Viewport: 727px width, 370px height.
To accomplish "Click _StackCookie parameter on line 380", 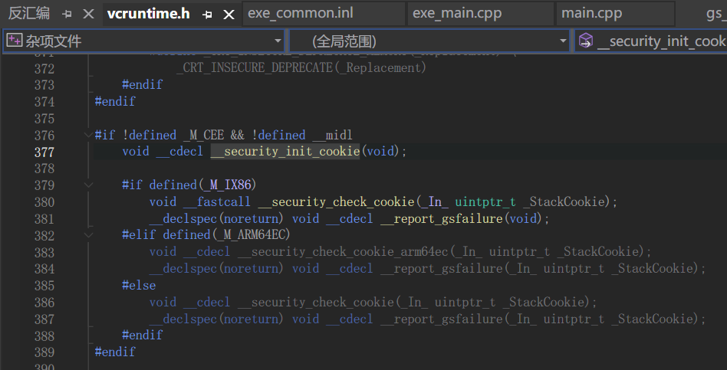I will pyautogui.click(x=564, y=202).
